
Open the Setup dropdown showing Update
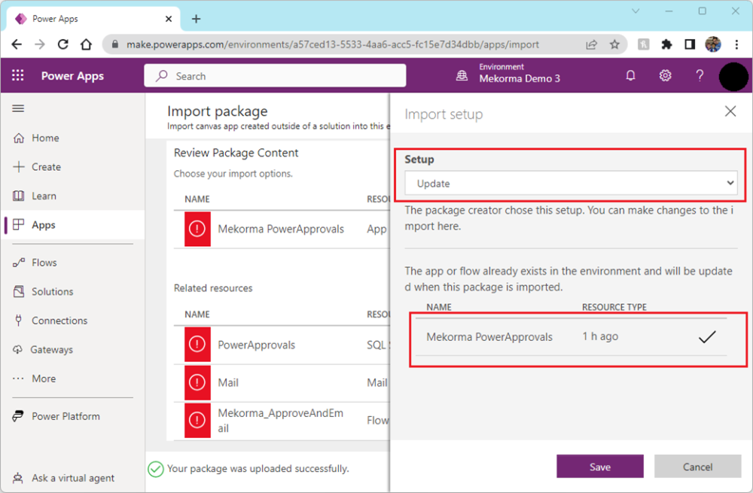coord(570,184)
